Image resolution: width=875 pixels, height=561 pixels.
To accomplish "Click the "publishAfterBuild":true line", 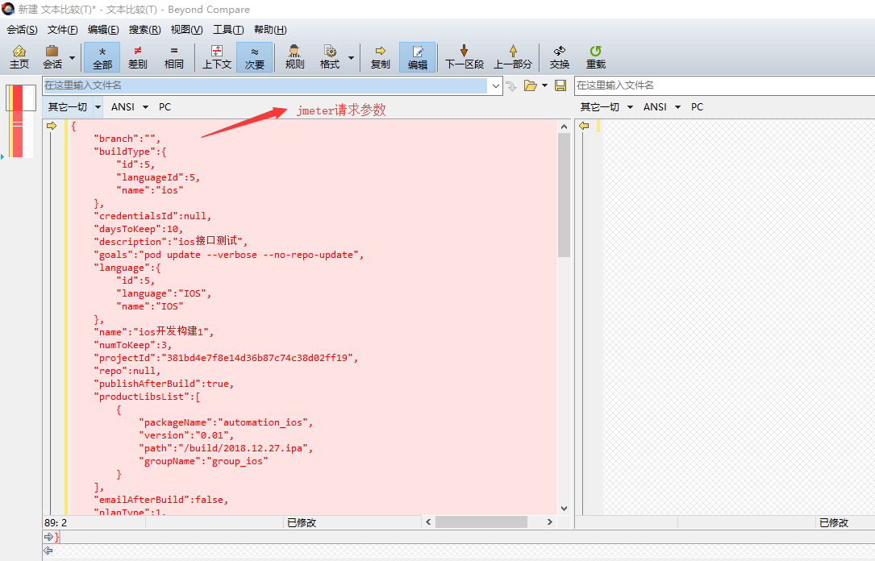I will (x=164, y=384).
